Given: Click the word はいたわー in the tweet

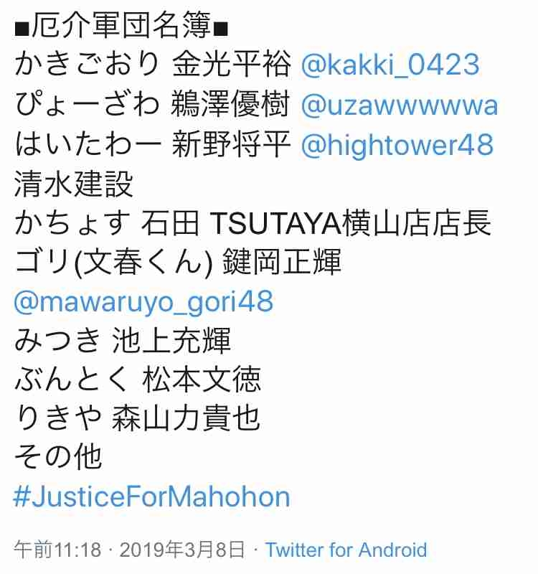Looking at the screenshot, I should pyautogui.click(x=88, y=144).
